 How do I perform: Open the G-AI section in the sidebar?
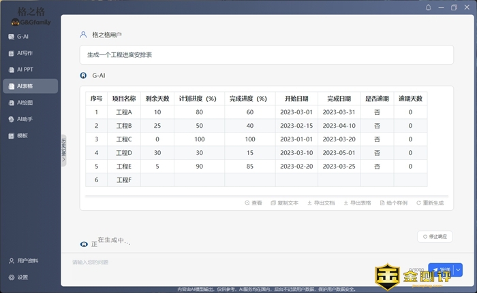click(22, 36)
